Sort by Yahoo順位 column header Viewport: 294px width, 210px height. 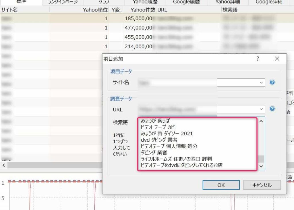79,10
